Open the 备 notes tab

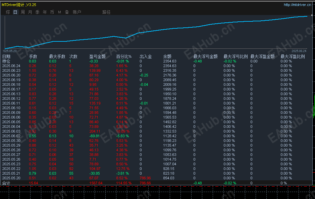coord(67,12)
